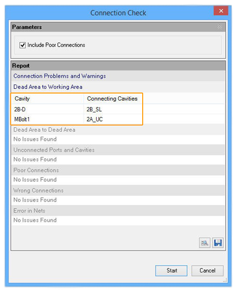The image size is (236, 292).
Task: Click the 2A_UC connecting cavity cell
Action: coord(113,119)
